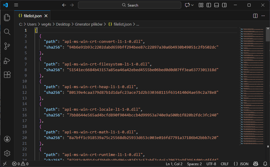This screenshot has height=167, width=270.
Task: Open the Accounts menu icon
Action: (x=7, y=139)
